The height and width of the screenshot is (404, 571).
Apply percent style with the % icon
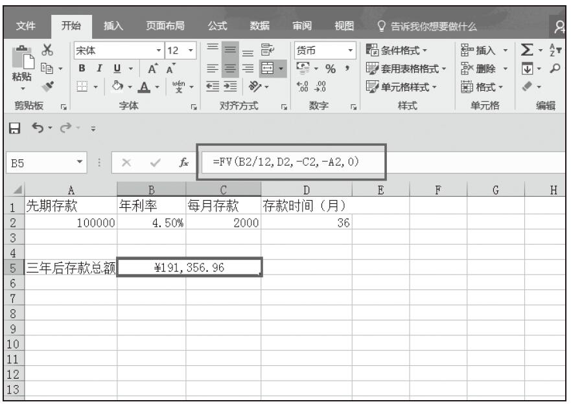329,67
